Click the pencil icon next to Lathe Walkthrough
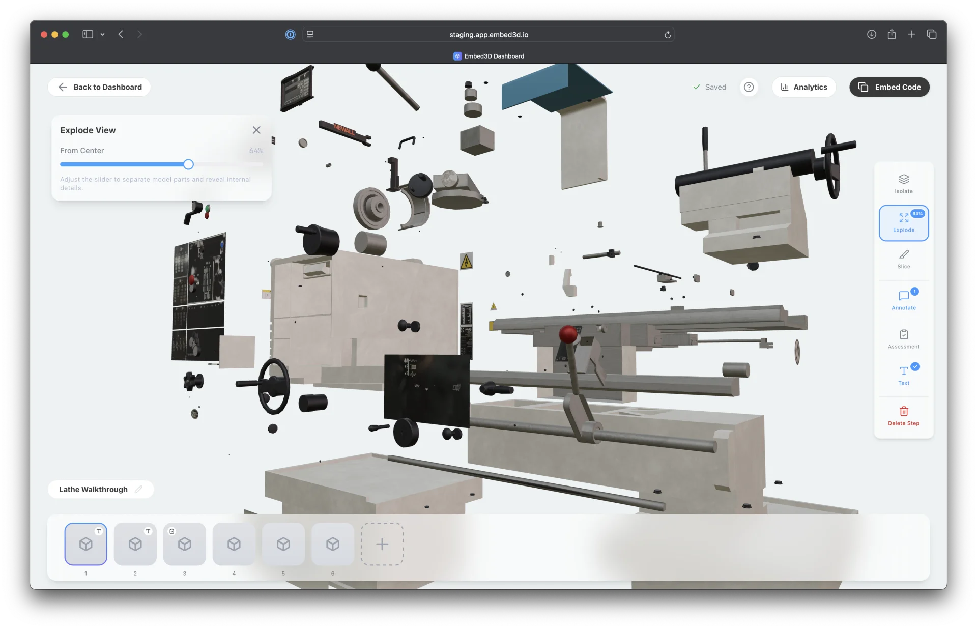This screenshot has width=977, height=629. (x=138, y=489)
